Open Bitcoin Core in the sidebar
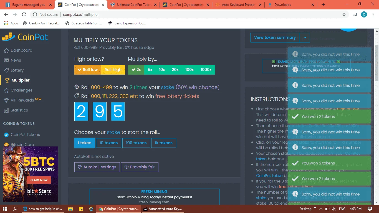 click(x=19, y=144)
